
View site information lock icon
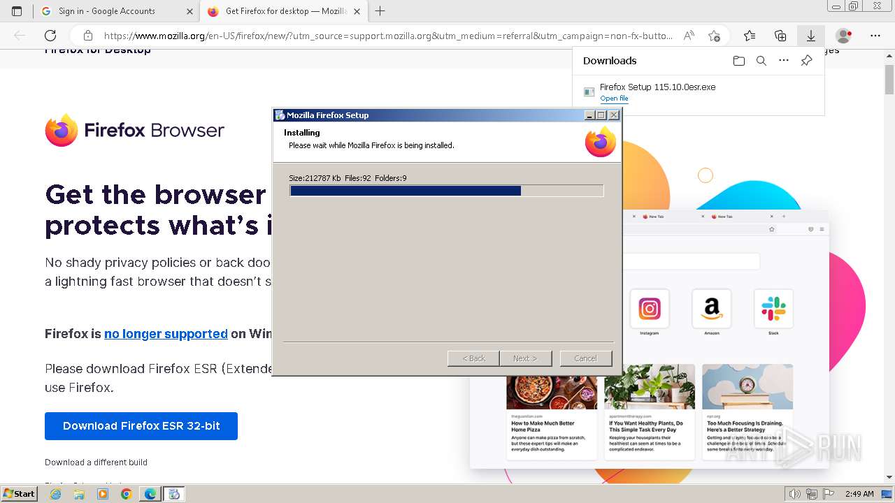pyautogui.click(x=87, y=36)
